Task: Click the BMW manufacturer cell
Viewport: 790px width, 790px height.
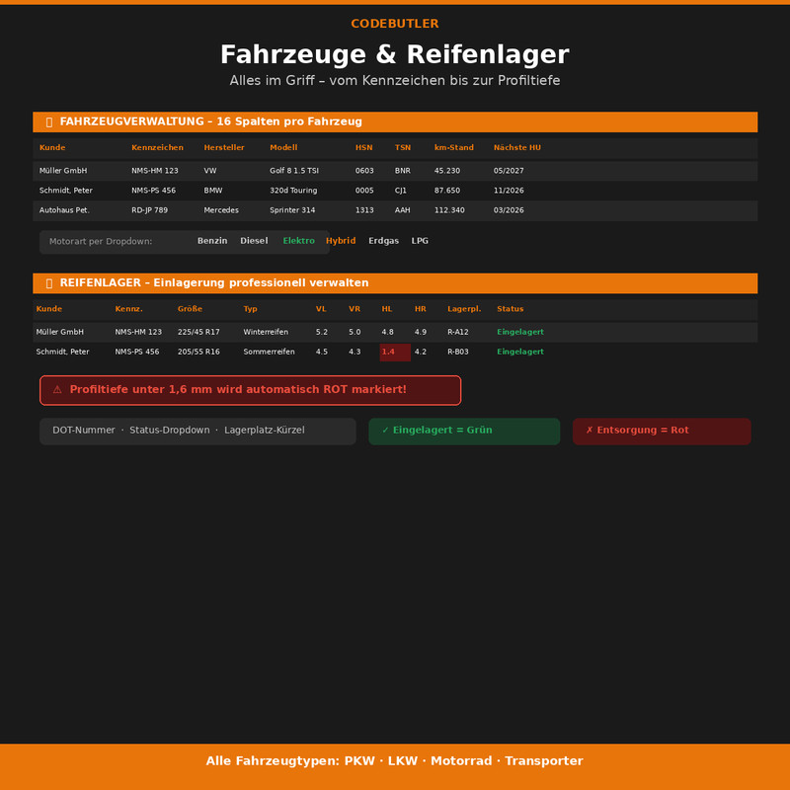Action: point(212,191)
